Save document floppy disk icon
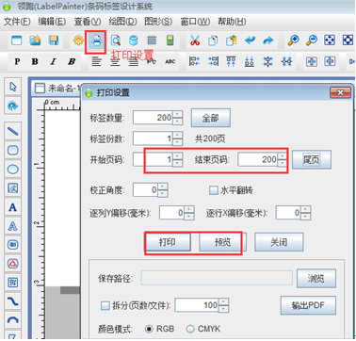This screenshot has height=341, width=356. pos(54,41)
